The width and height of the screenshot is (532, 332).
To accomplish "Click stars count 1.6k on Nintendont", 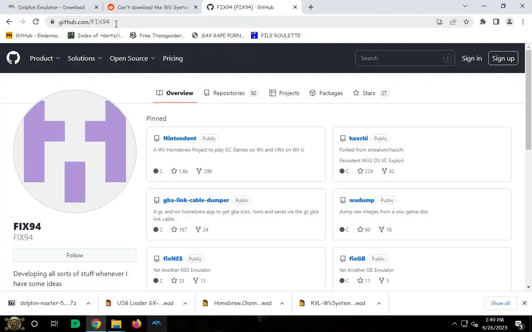I will tap(180, 171).
